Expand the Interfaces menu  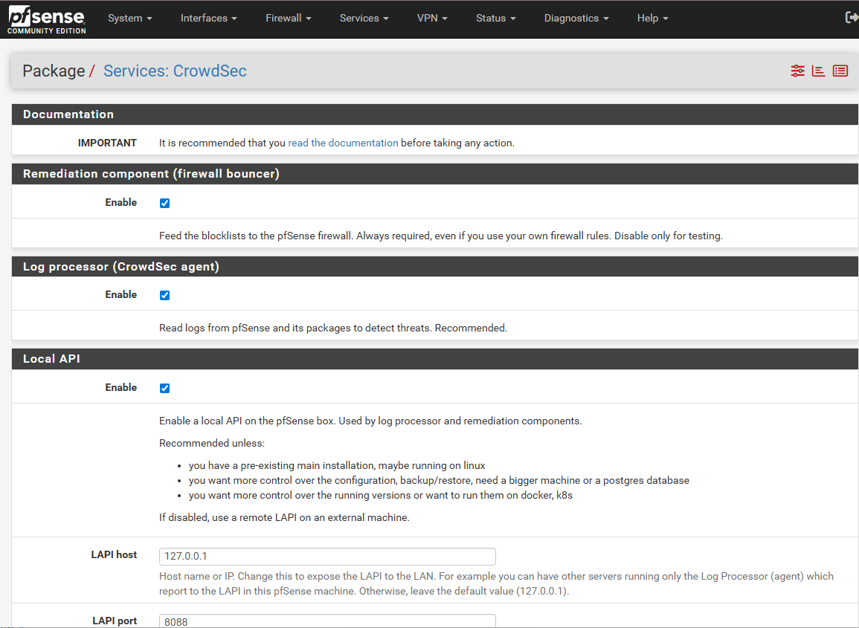(209, 19)
